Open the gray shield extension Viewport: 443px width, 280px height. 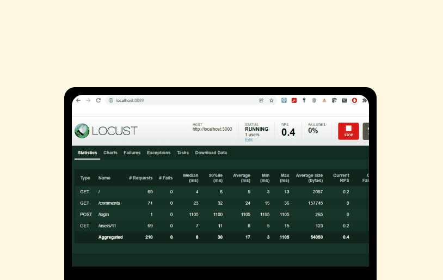pyautogui.click(x=314, y=100)
